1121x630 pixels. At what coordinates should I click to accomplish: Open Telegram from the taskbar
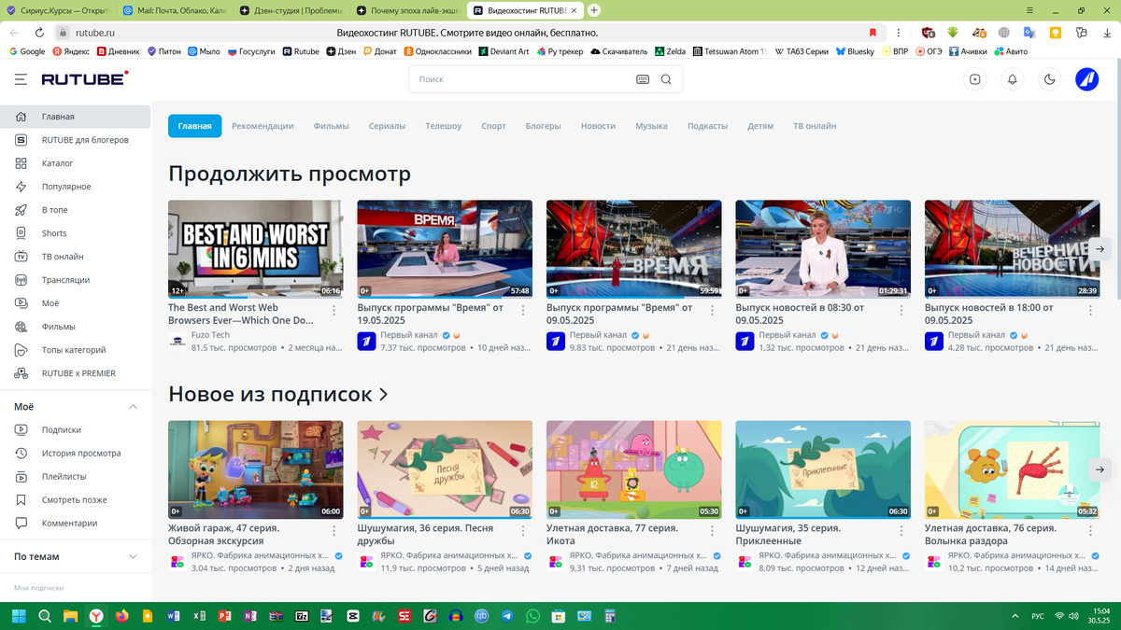[x=507, y=616]
